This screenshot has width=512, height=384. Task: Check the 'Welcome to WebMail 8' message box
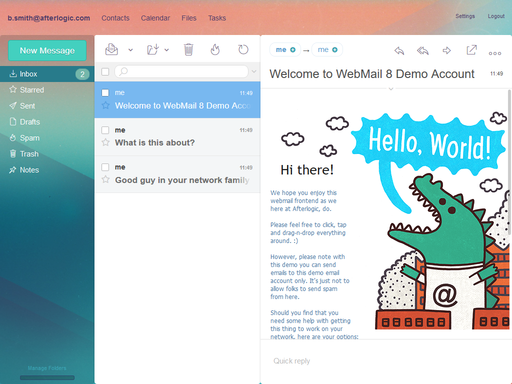point(105,92)
